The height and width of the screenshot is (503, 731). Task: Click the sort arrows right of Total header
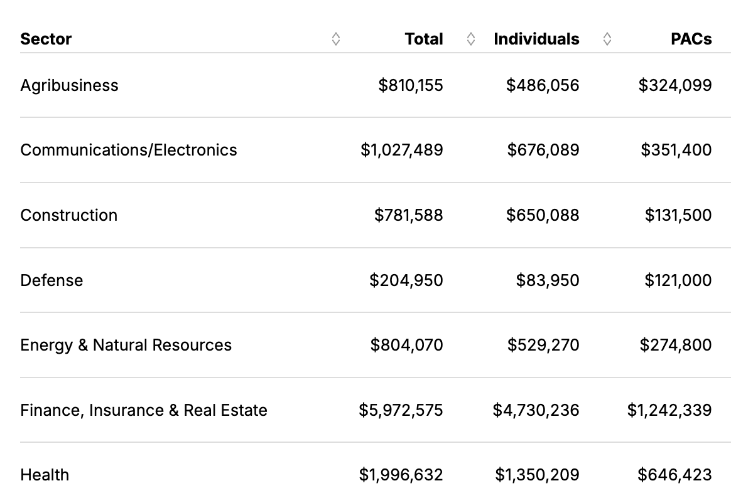[471, 39]
